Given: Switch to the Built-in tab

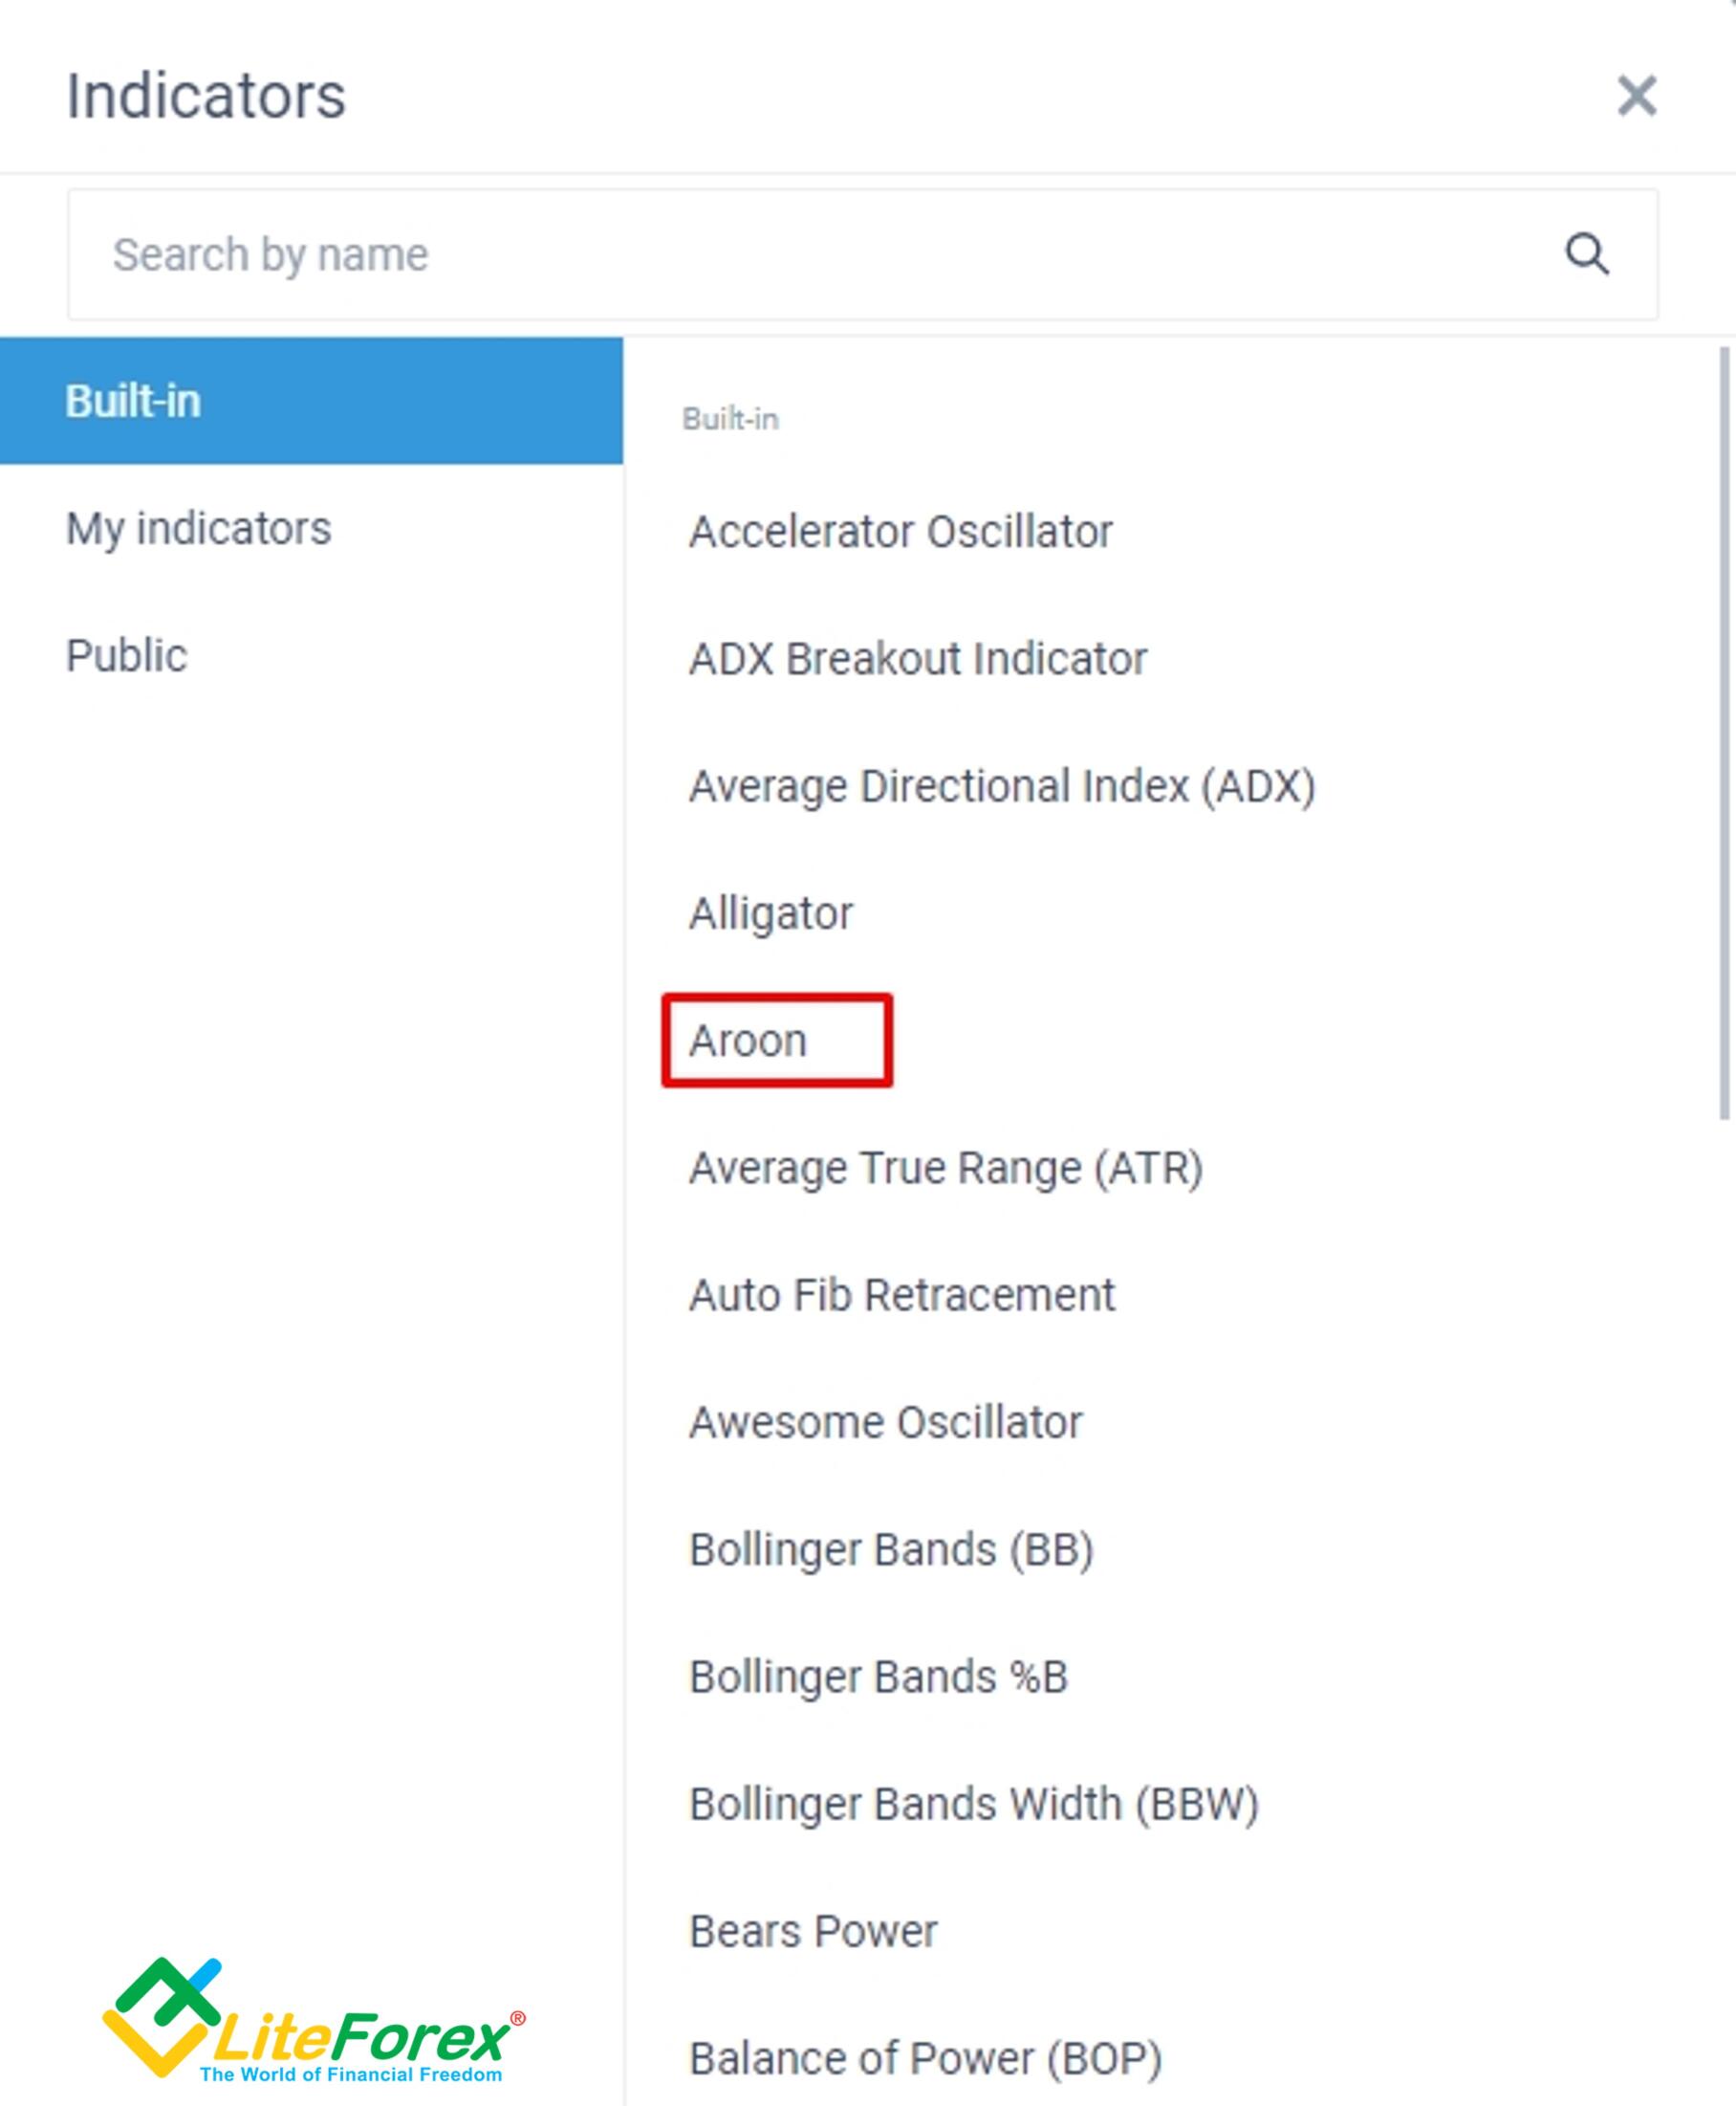Looking at the screenshot, I should 133,399.
